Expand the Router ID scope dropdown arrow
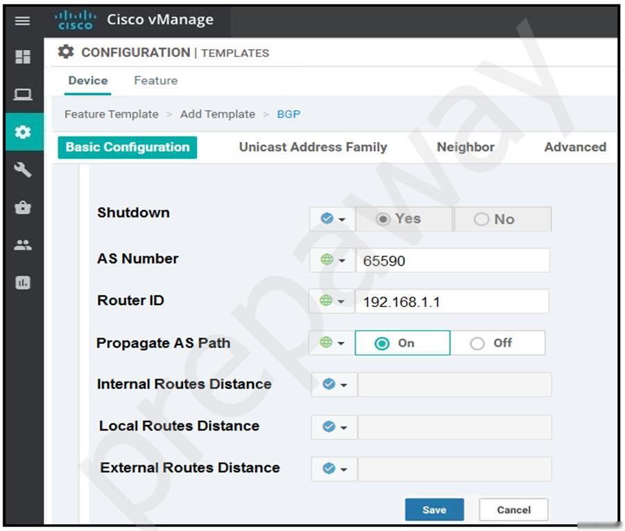This screenshot has height=531, width=625. tap(341, 302)
